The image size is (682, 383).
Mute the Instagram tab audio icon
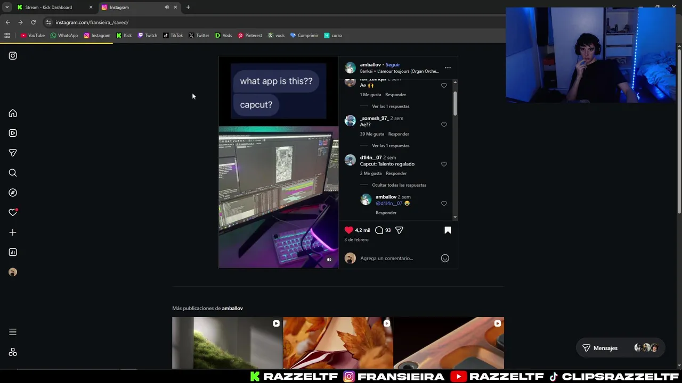pos(167,7)
